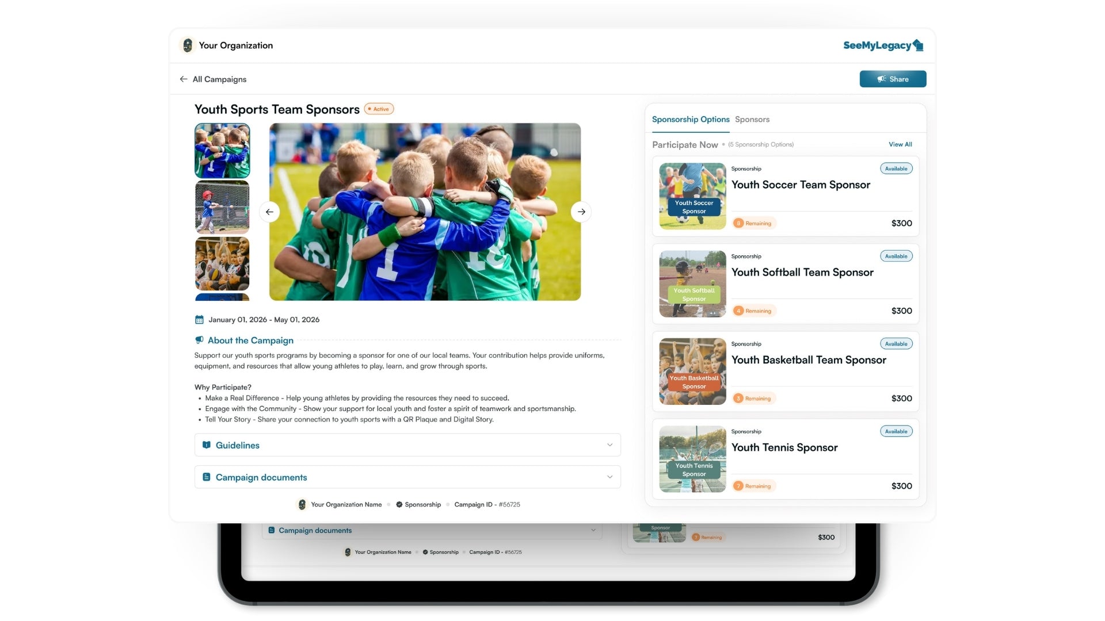Click Available badge on Softball card
The width and height of the screenshot is (1105, 621).
[x=896, y=256]
